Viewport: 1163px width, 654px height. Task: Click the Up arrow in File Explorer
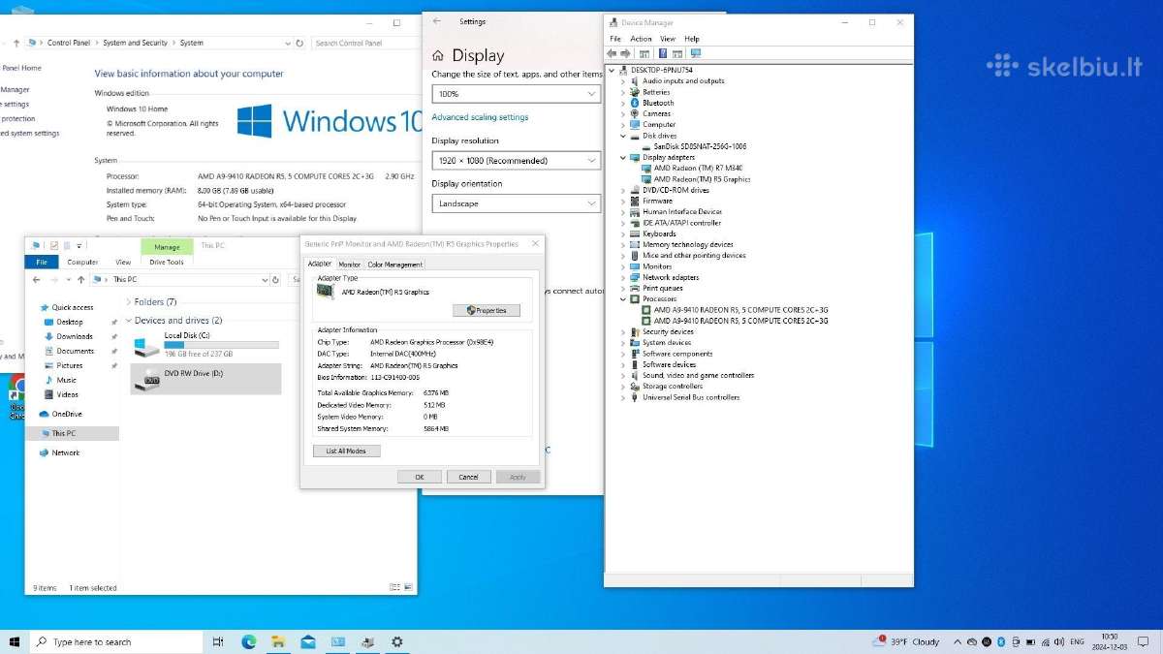(x=82, y=279)
